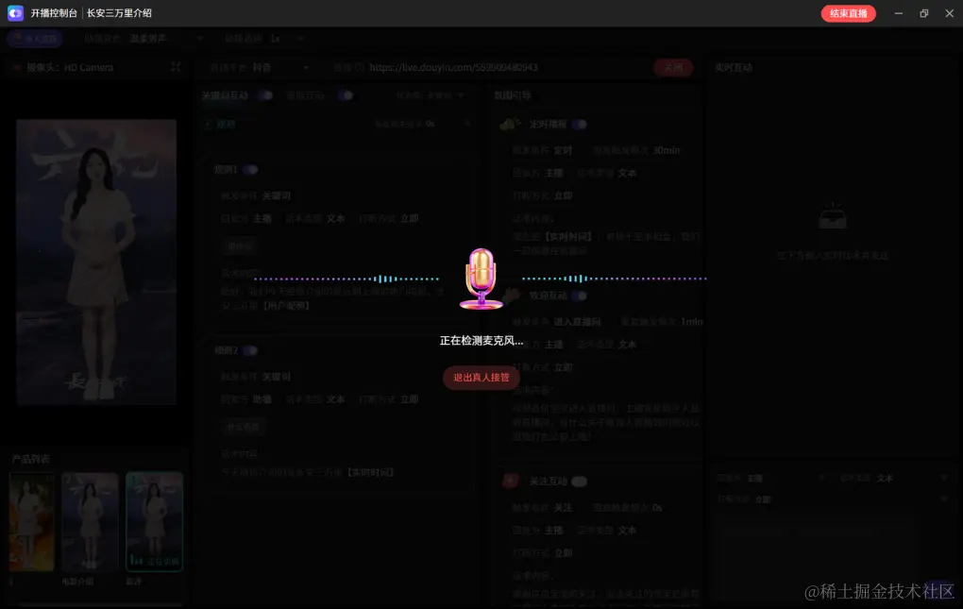Click the red icon beside 关注互动
This screenshot has height=609, width=963.
coord(511,481)
